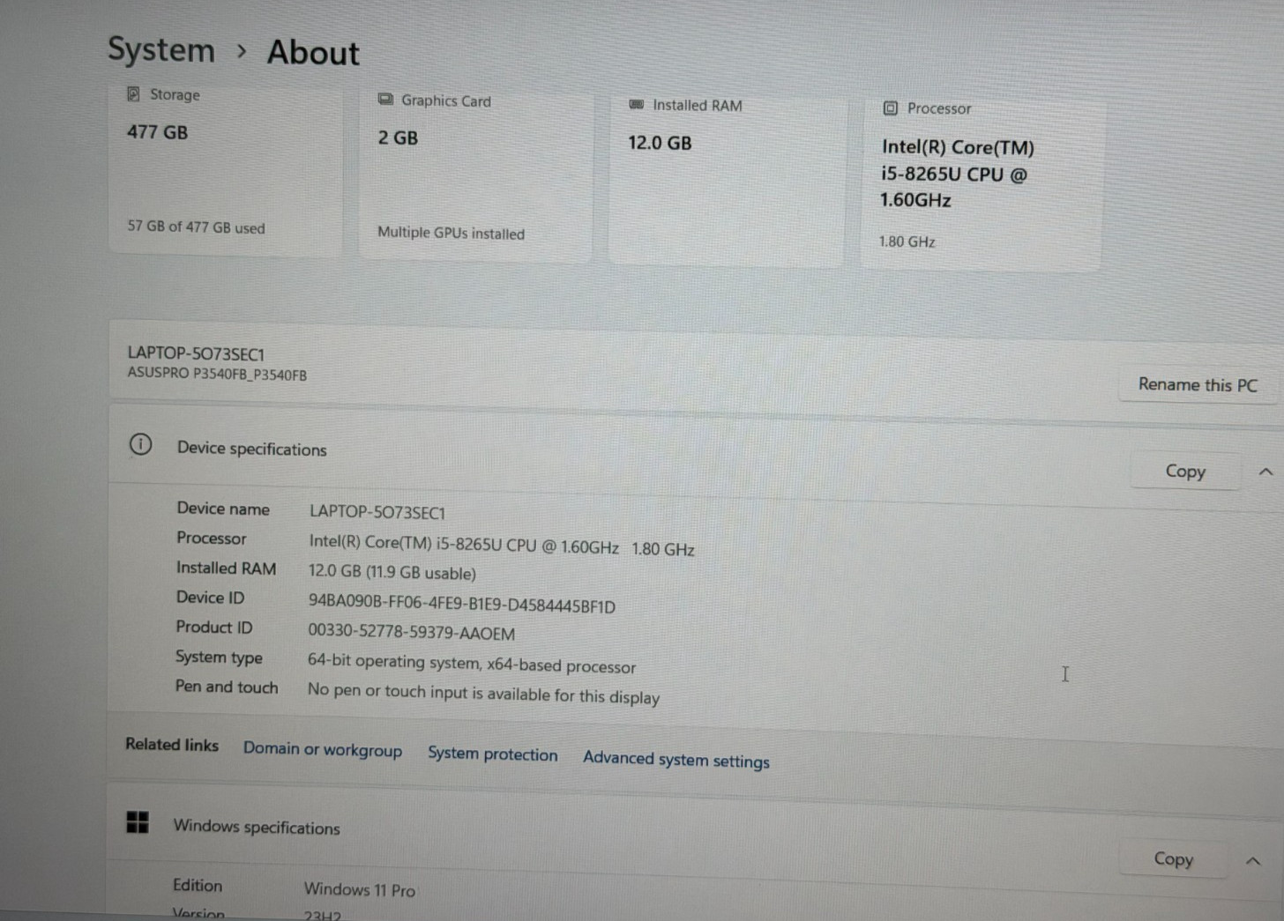Go back to System breadcrumb
1284x921 pixels.
click(161, 49)
